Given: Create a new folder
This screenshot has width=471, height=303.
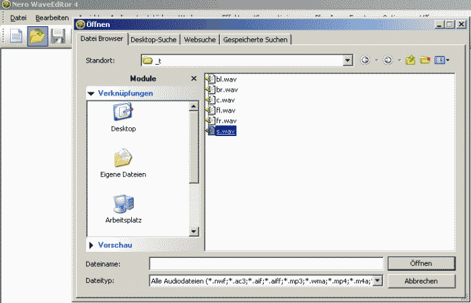Looking at the screenshot, I should coord(425,60).
